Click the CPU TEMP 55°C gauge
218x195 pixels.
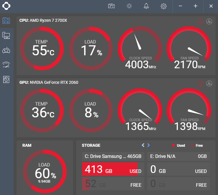point(42,49)
